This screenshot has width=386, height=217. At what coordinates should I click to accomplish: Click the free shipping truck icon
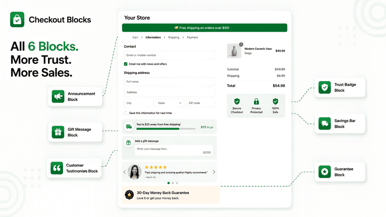[129, 127]
